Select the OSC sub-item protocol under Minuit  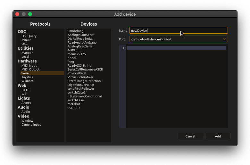(x=24, y=44)
